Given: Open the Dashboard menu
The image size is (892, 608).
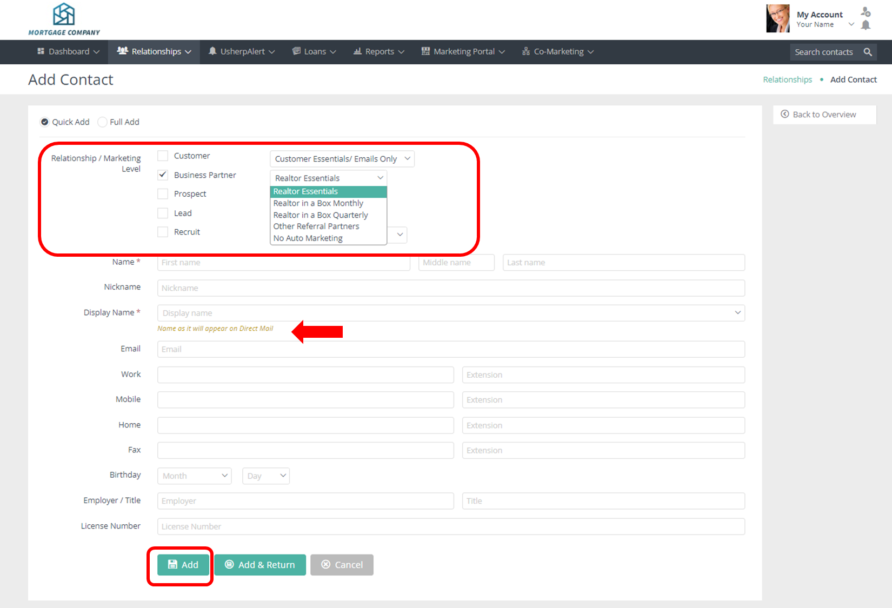Looking at the screenshot, I should tap(69, 51).
